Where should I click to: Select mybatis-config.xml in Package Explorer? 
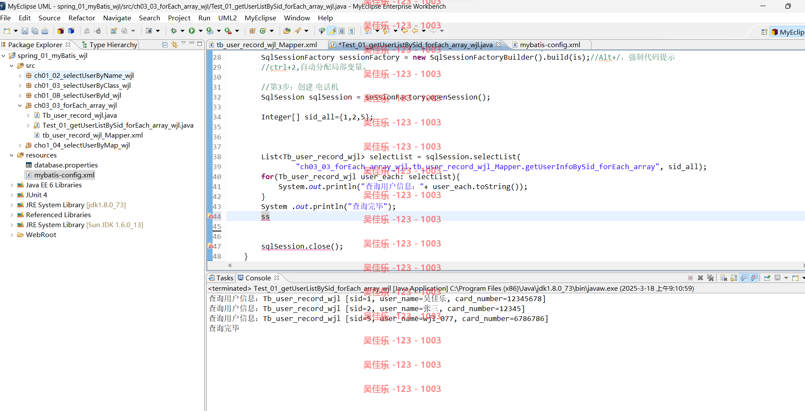[x=64, y=175]
